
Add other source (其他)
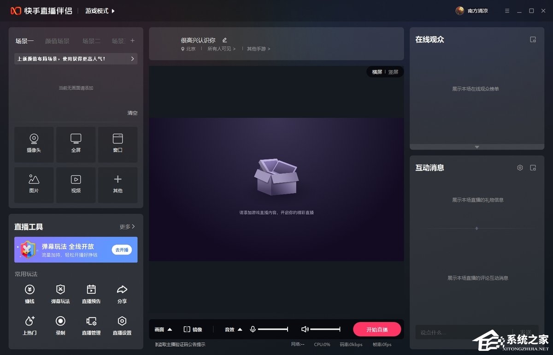click(118, 185)
